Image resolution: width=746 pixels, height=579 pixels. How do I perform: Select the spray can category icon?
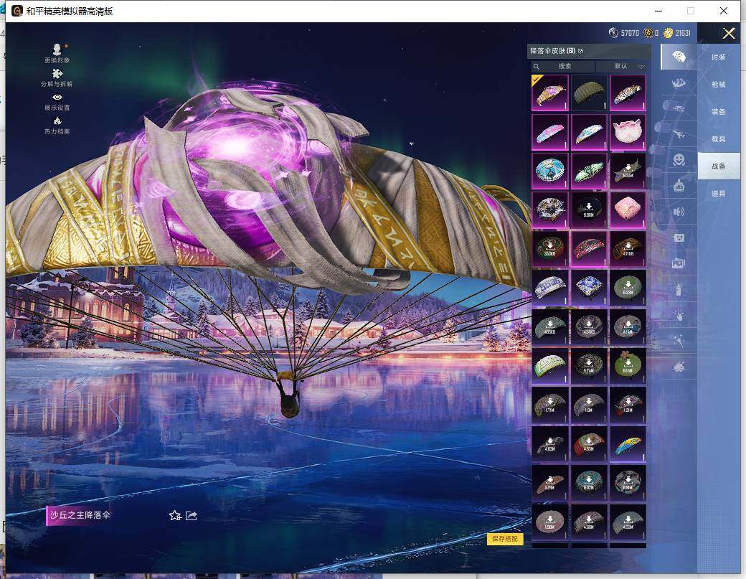(679, 289)
